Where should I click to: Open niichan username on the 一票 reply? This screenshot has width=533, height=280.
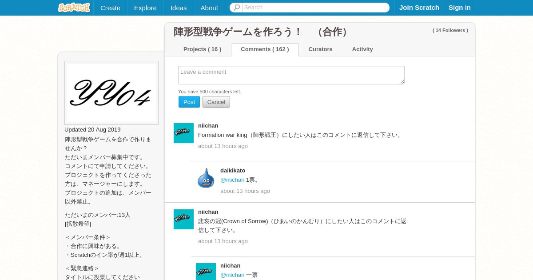coord(231,266)
